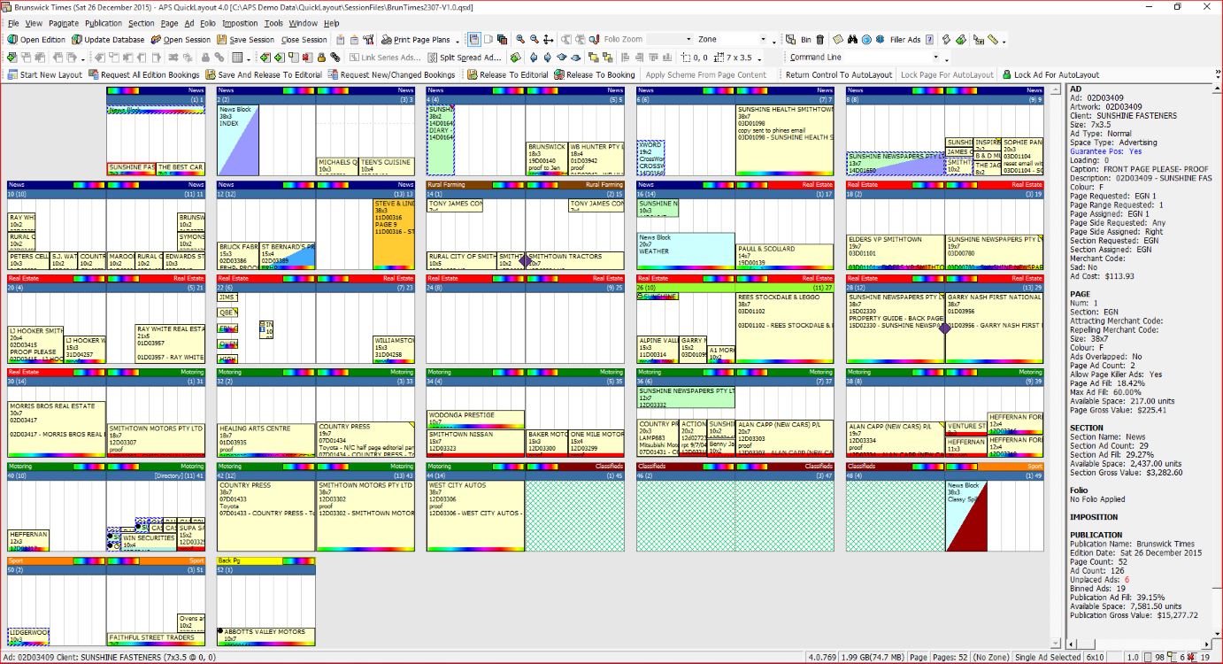
Task: Open the Zone dropdown list
Action: tap(764, 40)
